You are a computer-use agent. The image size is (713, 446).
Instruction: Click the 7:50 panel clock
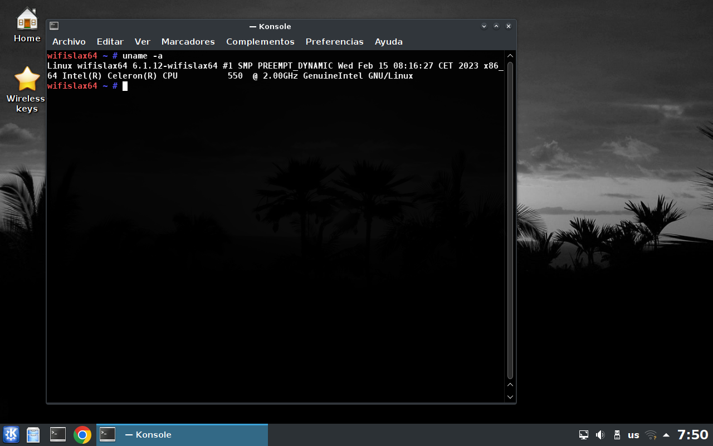tap(692, 435)
